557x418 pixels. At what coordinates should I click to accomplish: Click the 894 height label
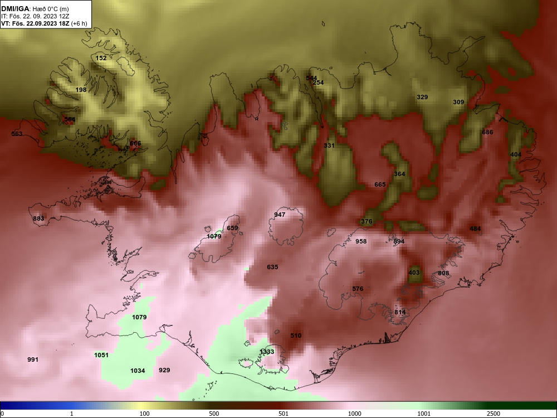point(399,242)
